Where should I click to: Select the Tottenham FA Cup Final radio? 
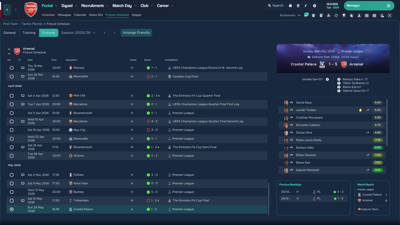[12, 201]
